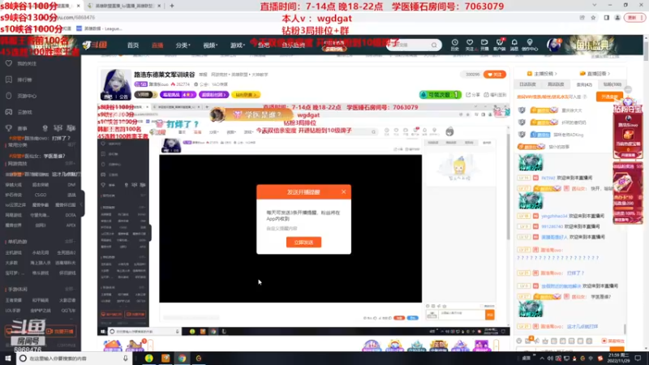The image size is (649, 365).
Task: Click APEX in the sidebar game list
Action: pyautogui.click(x=71, y=225)
